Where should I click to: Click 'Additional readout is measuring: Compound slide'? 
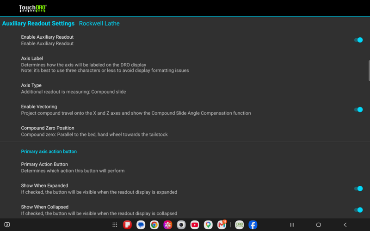pyautogui.click(x=74, y=92)
